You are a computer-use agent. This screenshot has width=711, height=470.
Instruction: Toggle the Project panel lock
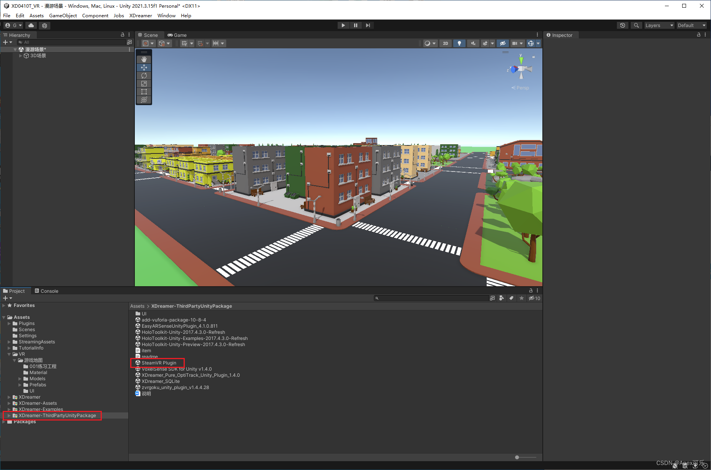tap(531, 290)
